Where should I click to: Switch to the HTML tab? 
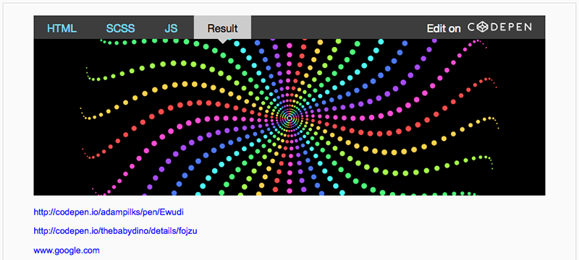62,28
